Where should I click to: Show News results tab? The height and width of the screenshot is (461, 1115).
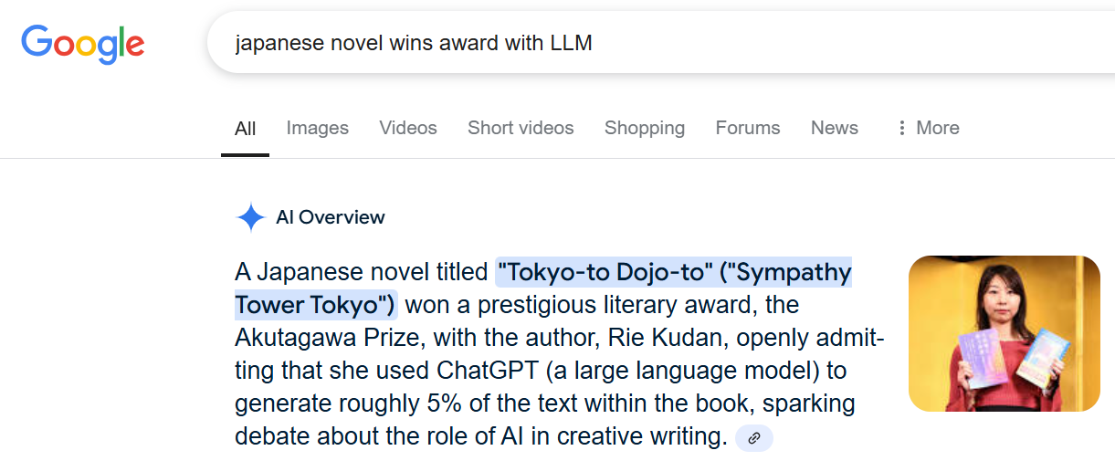pos(835,128)
